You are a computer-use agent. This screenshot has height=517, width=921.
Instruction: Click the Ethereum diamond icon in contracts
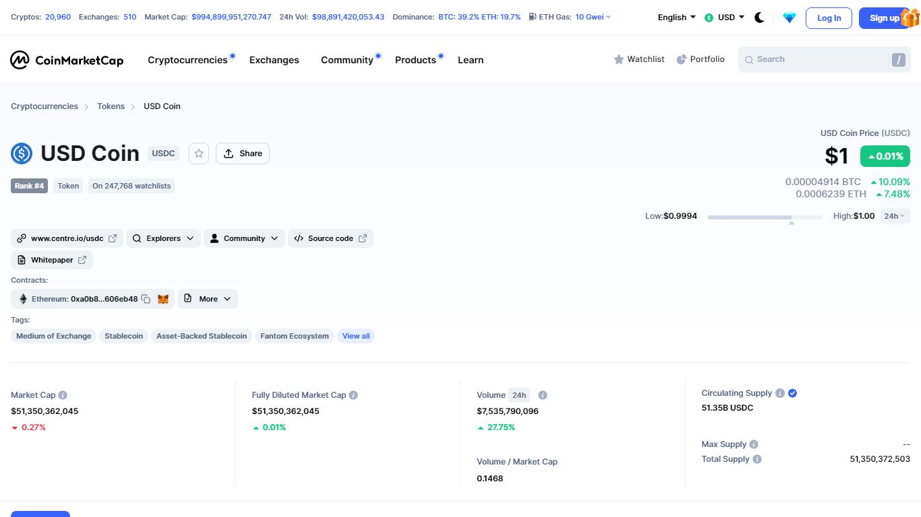(23, 299)
